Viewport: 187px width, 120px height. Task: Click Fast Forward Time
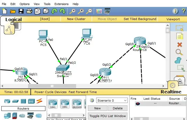[83, 92]
